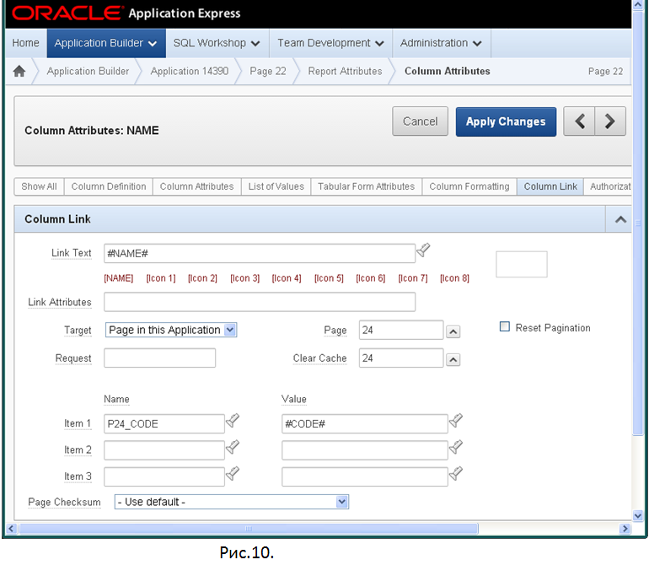The height and width of the screenshot is (565, 649).
Task: Go to the Home tab
Action: pos(25,43)
